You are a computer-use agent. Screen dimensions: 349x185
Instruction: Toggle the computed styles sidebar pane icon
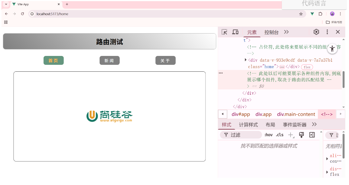(312, 135)
